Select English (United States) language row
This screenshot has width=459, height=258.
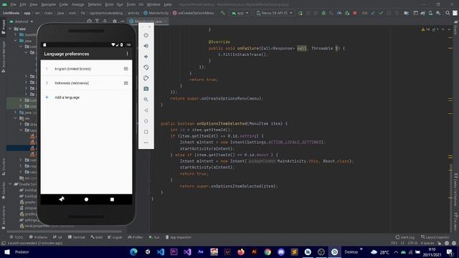pos(86,69)
